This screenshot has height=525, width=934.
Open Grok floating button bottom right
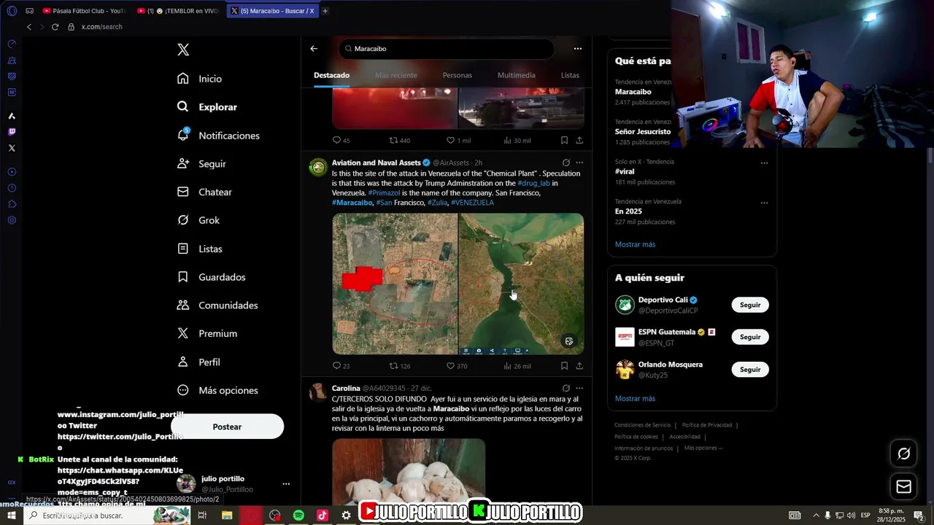(903, 454)
